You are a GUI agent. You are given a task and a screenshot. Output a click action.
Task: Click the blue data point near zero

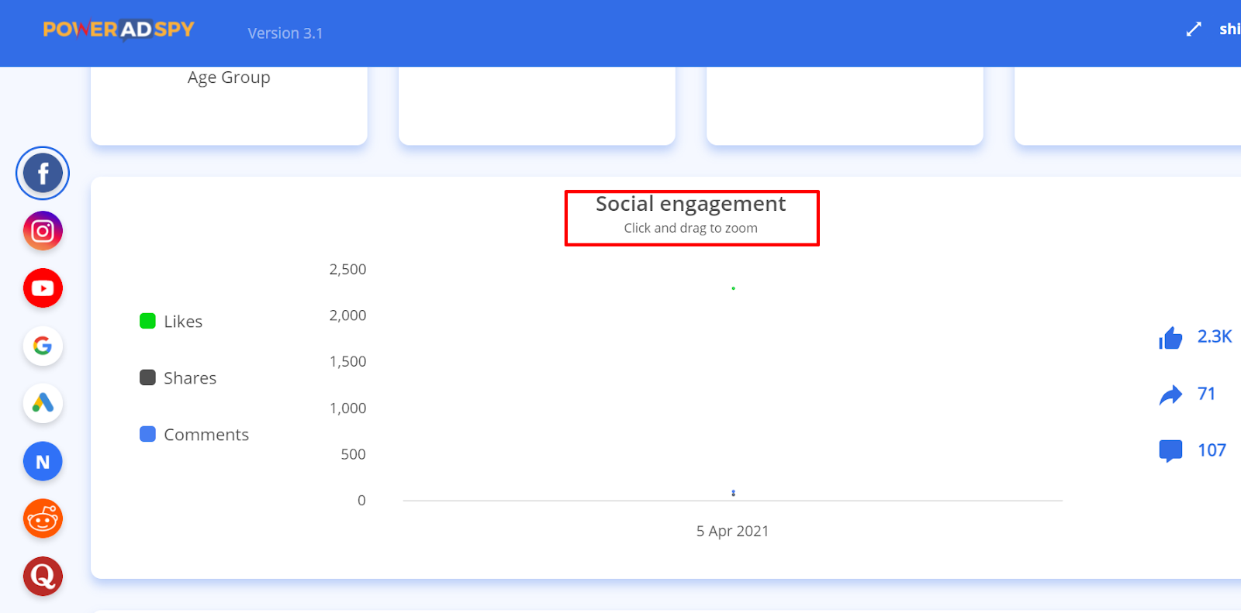[x=733, y=493]
